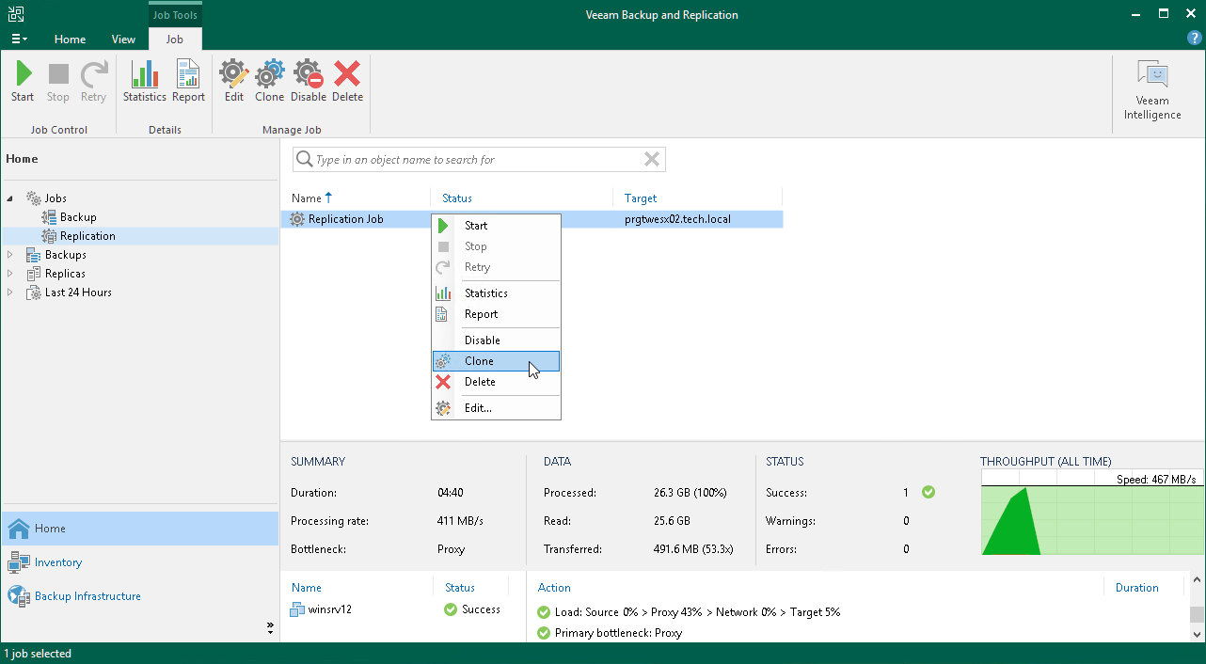
Task: Click the Disable job ribbon icon
Action: tap(309, 82)
